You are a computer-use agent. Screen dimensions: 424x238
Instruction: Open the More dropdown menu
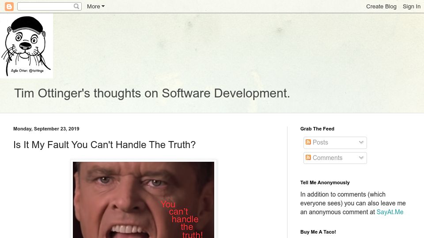click(x=96, y=7)
